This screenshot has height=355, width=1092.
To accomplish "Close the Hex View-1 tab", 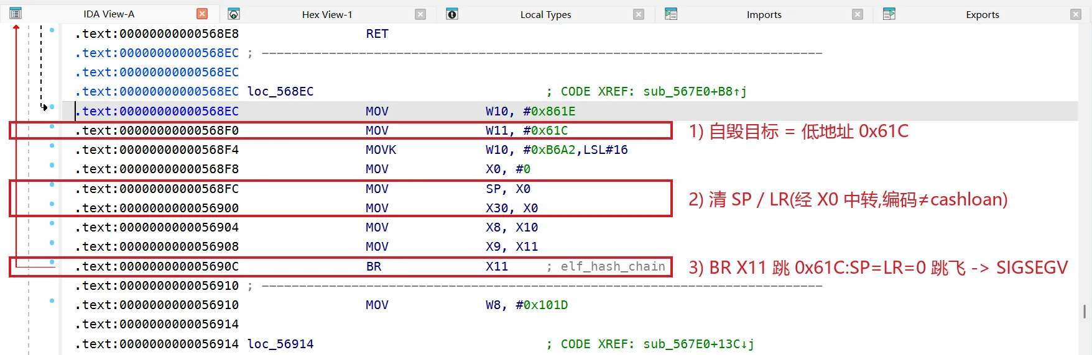I will 420,14.
